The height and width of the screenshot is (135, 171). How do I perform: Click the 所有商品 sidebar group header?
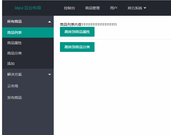14,22
